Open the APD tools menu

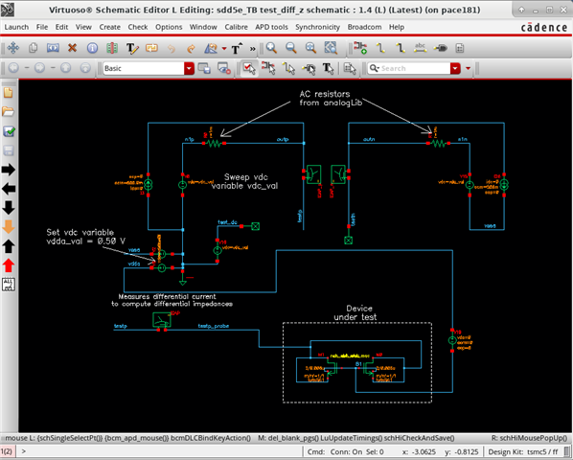tap(271, 27)
